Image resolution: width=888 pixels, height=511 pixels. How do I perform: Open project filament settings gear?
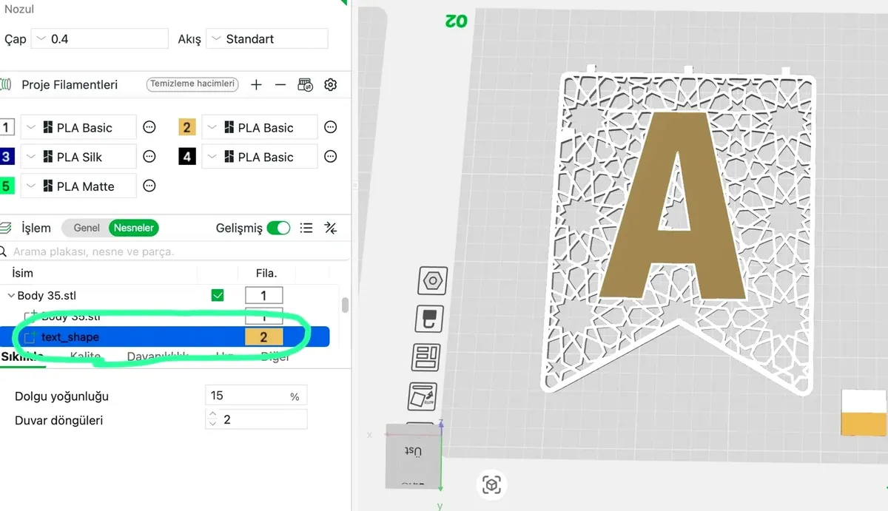coord(331,85)
